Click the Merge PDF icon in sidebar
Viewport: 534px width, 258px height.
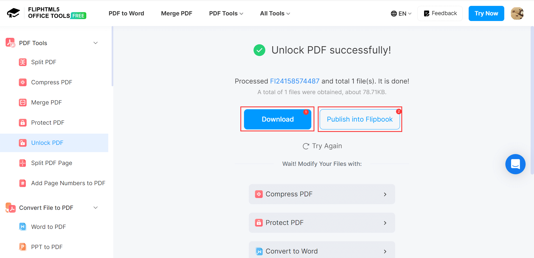click(x=23, y=102)
